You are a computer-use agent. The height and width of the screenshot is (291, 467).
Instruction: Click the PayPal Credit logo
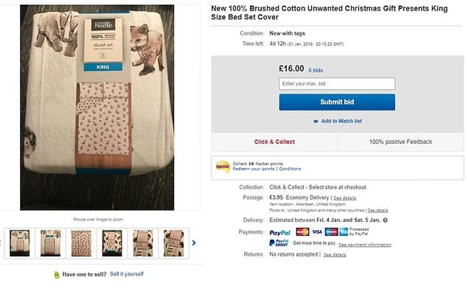pyautogui.click(x=279, y=243)
